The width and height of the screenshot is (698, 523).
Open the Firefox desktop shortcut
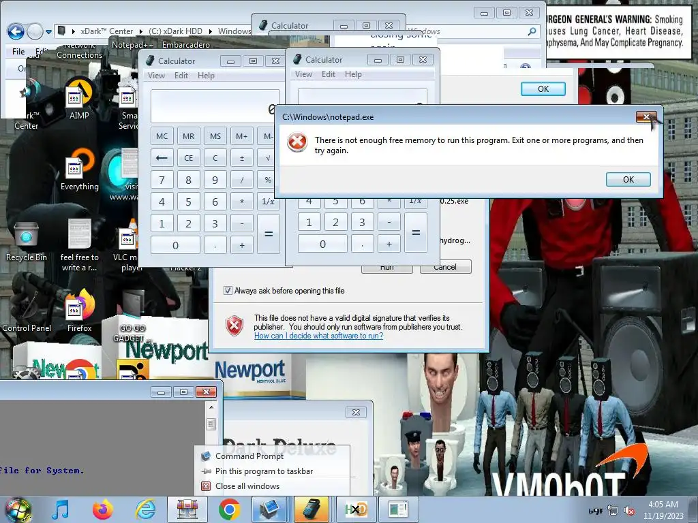[79, 311]
